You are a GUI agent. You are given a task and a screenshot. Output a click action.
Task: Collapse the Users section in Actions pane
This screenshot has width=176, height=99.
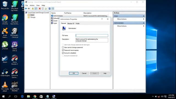click(x=144, y=16)
